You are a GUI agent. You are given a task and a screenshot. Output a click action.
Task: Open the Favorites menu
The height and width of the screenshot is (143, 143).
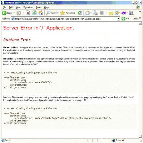(28, 8)
